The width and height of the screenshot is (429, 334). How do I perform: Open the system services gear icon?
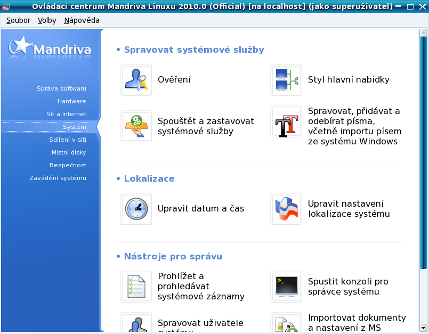click(x=136, y=126)
